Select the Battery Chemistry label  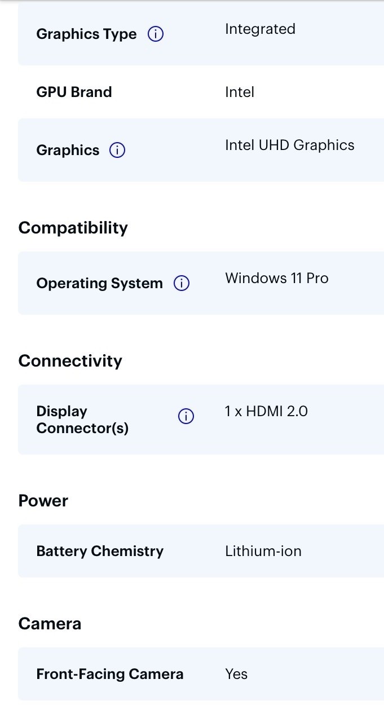[100, 551]
